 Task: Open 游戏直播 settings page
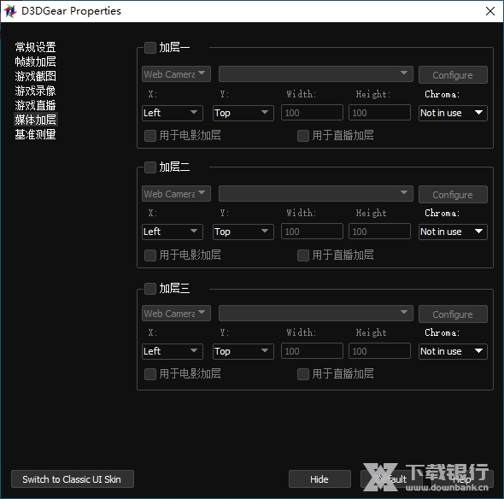(x=35, y=105)
